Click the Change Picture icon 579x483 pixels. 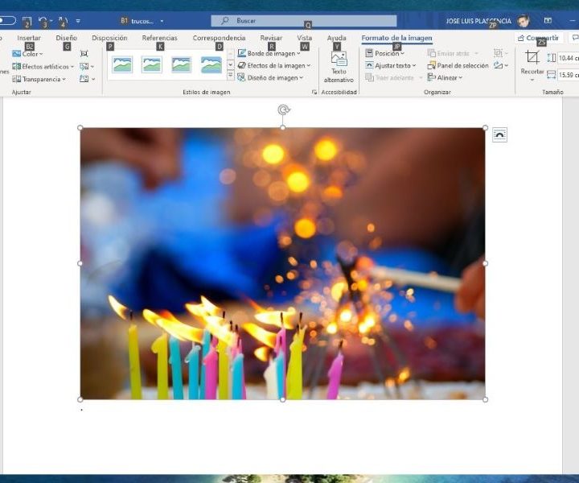[84, 67]
